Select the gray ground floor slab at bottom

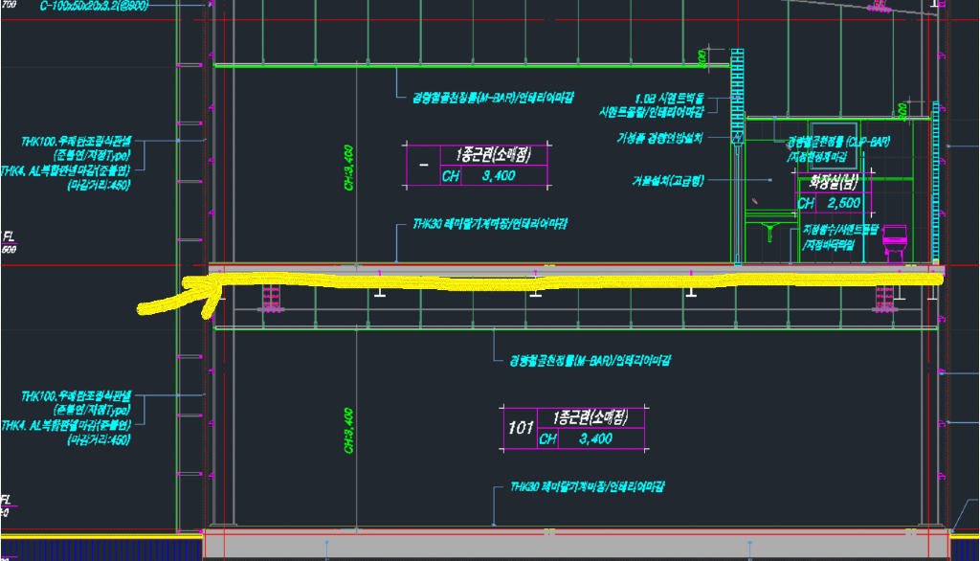point(574,546)
